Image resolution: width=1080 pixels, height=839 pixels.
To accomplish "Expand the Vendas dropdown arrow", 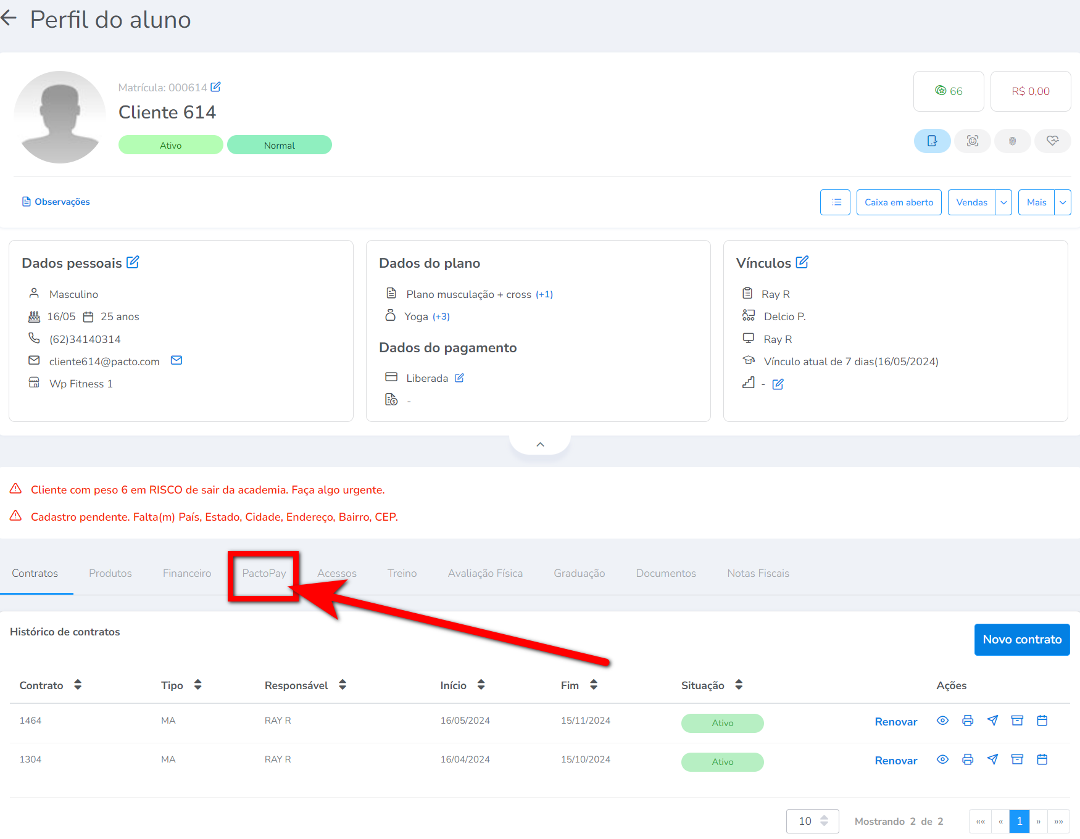I will 1003,202.
